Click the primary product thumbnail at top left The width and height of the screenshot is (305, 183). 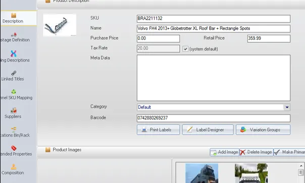(60, 25)
